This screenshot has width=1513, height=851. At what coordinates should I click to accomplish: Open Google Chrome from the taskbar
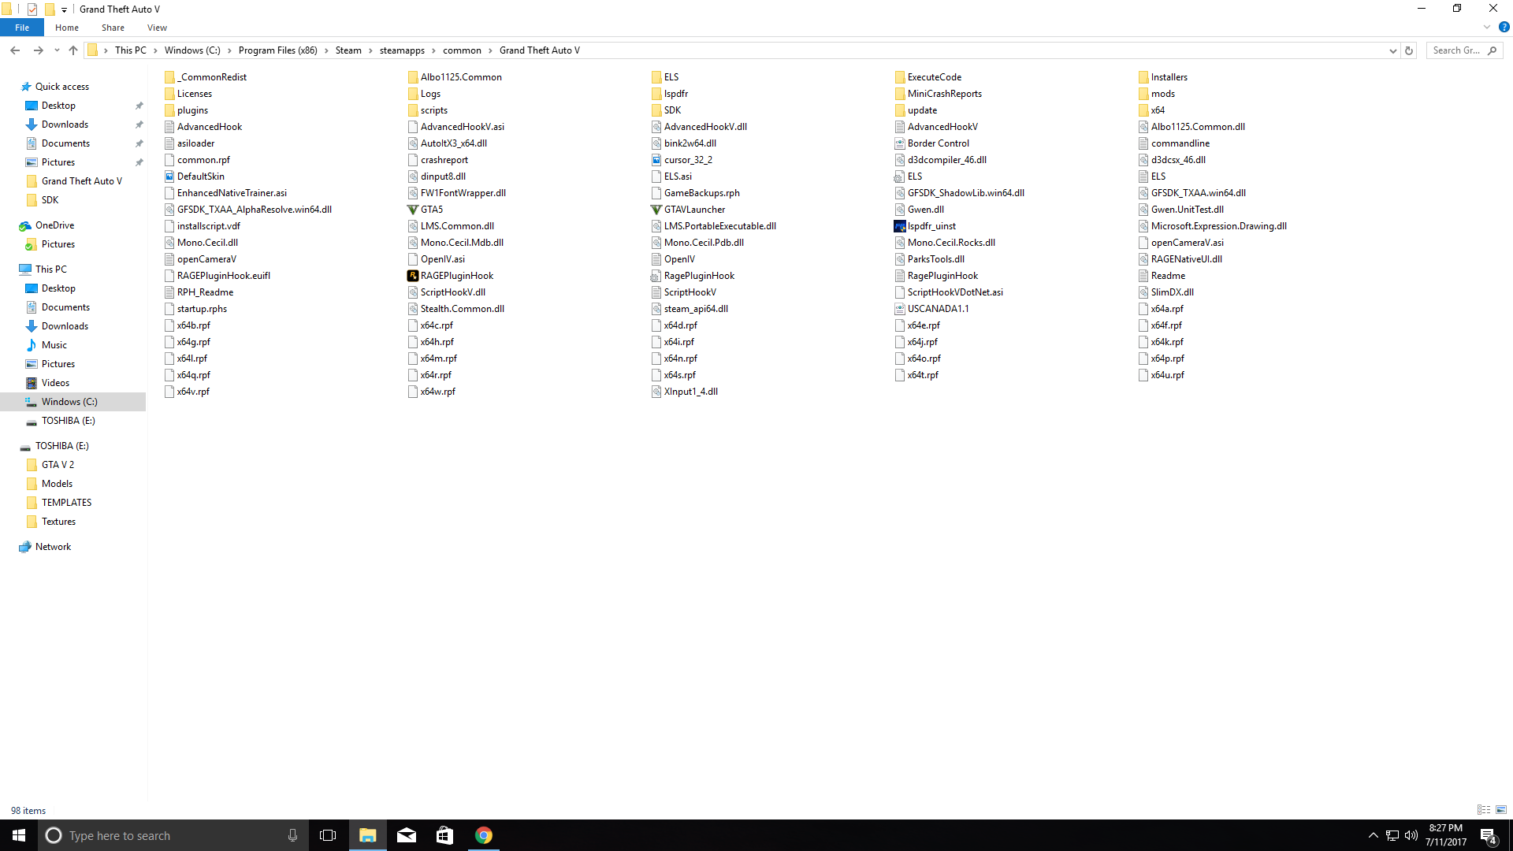coord(483,835)
